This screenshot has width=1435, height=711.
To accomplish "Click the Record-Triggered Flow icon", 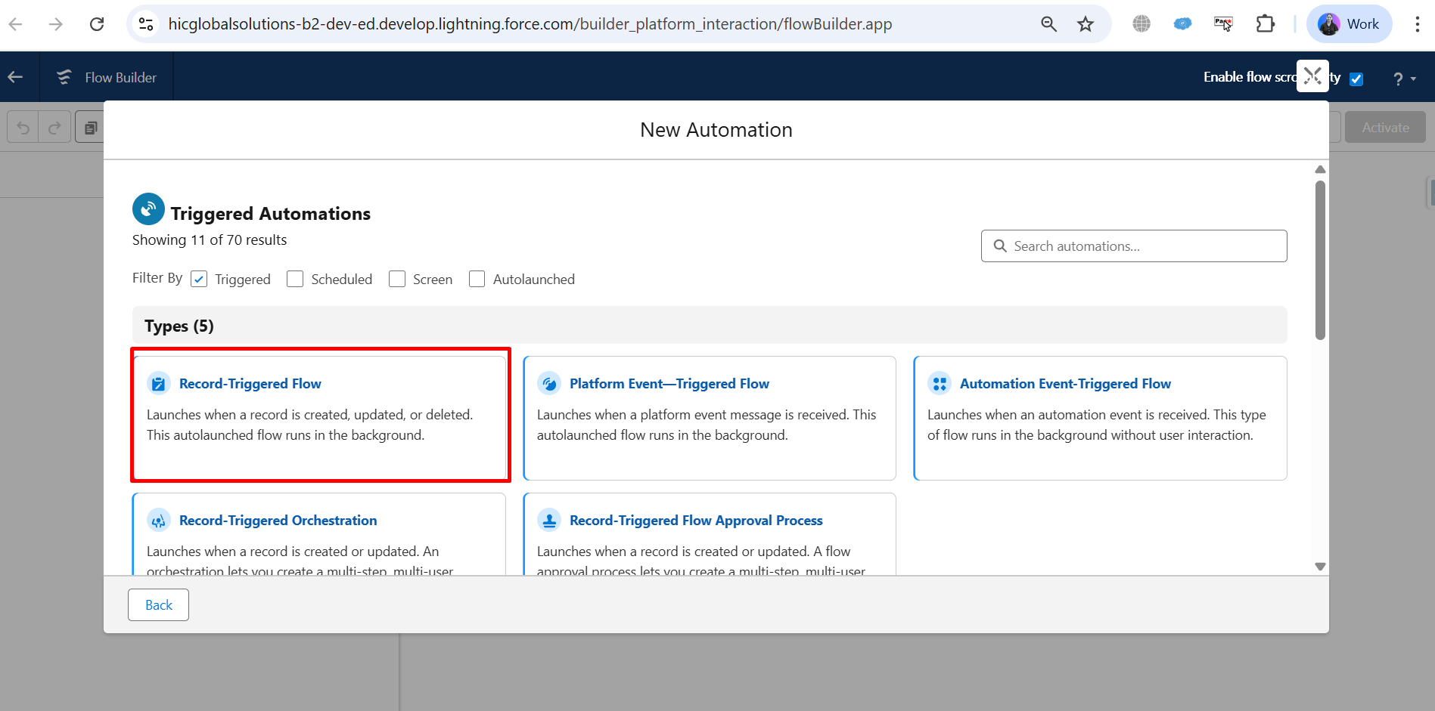I will (158, 384).
